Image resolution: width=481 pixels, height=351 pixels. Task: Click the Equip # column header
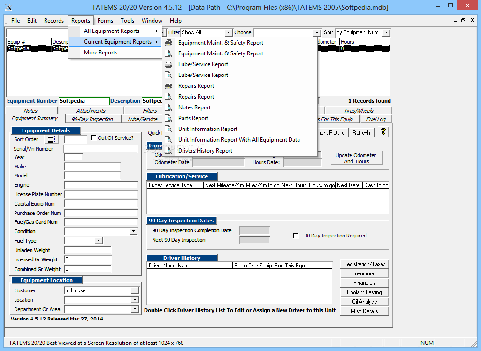pyautogui.click(x=29, y=42)
